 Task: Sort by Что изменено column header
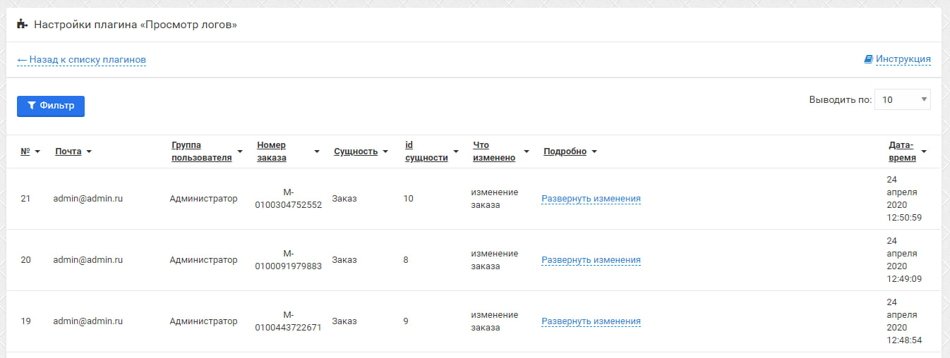(x=494, y=152)
